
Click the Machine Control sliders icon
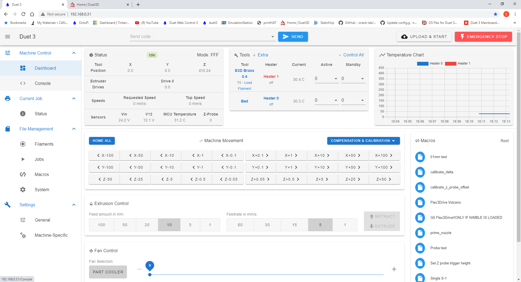coord(8,53)
